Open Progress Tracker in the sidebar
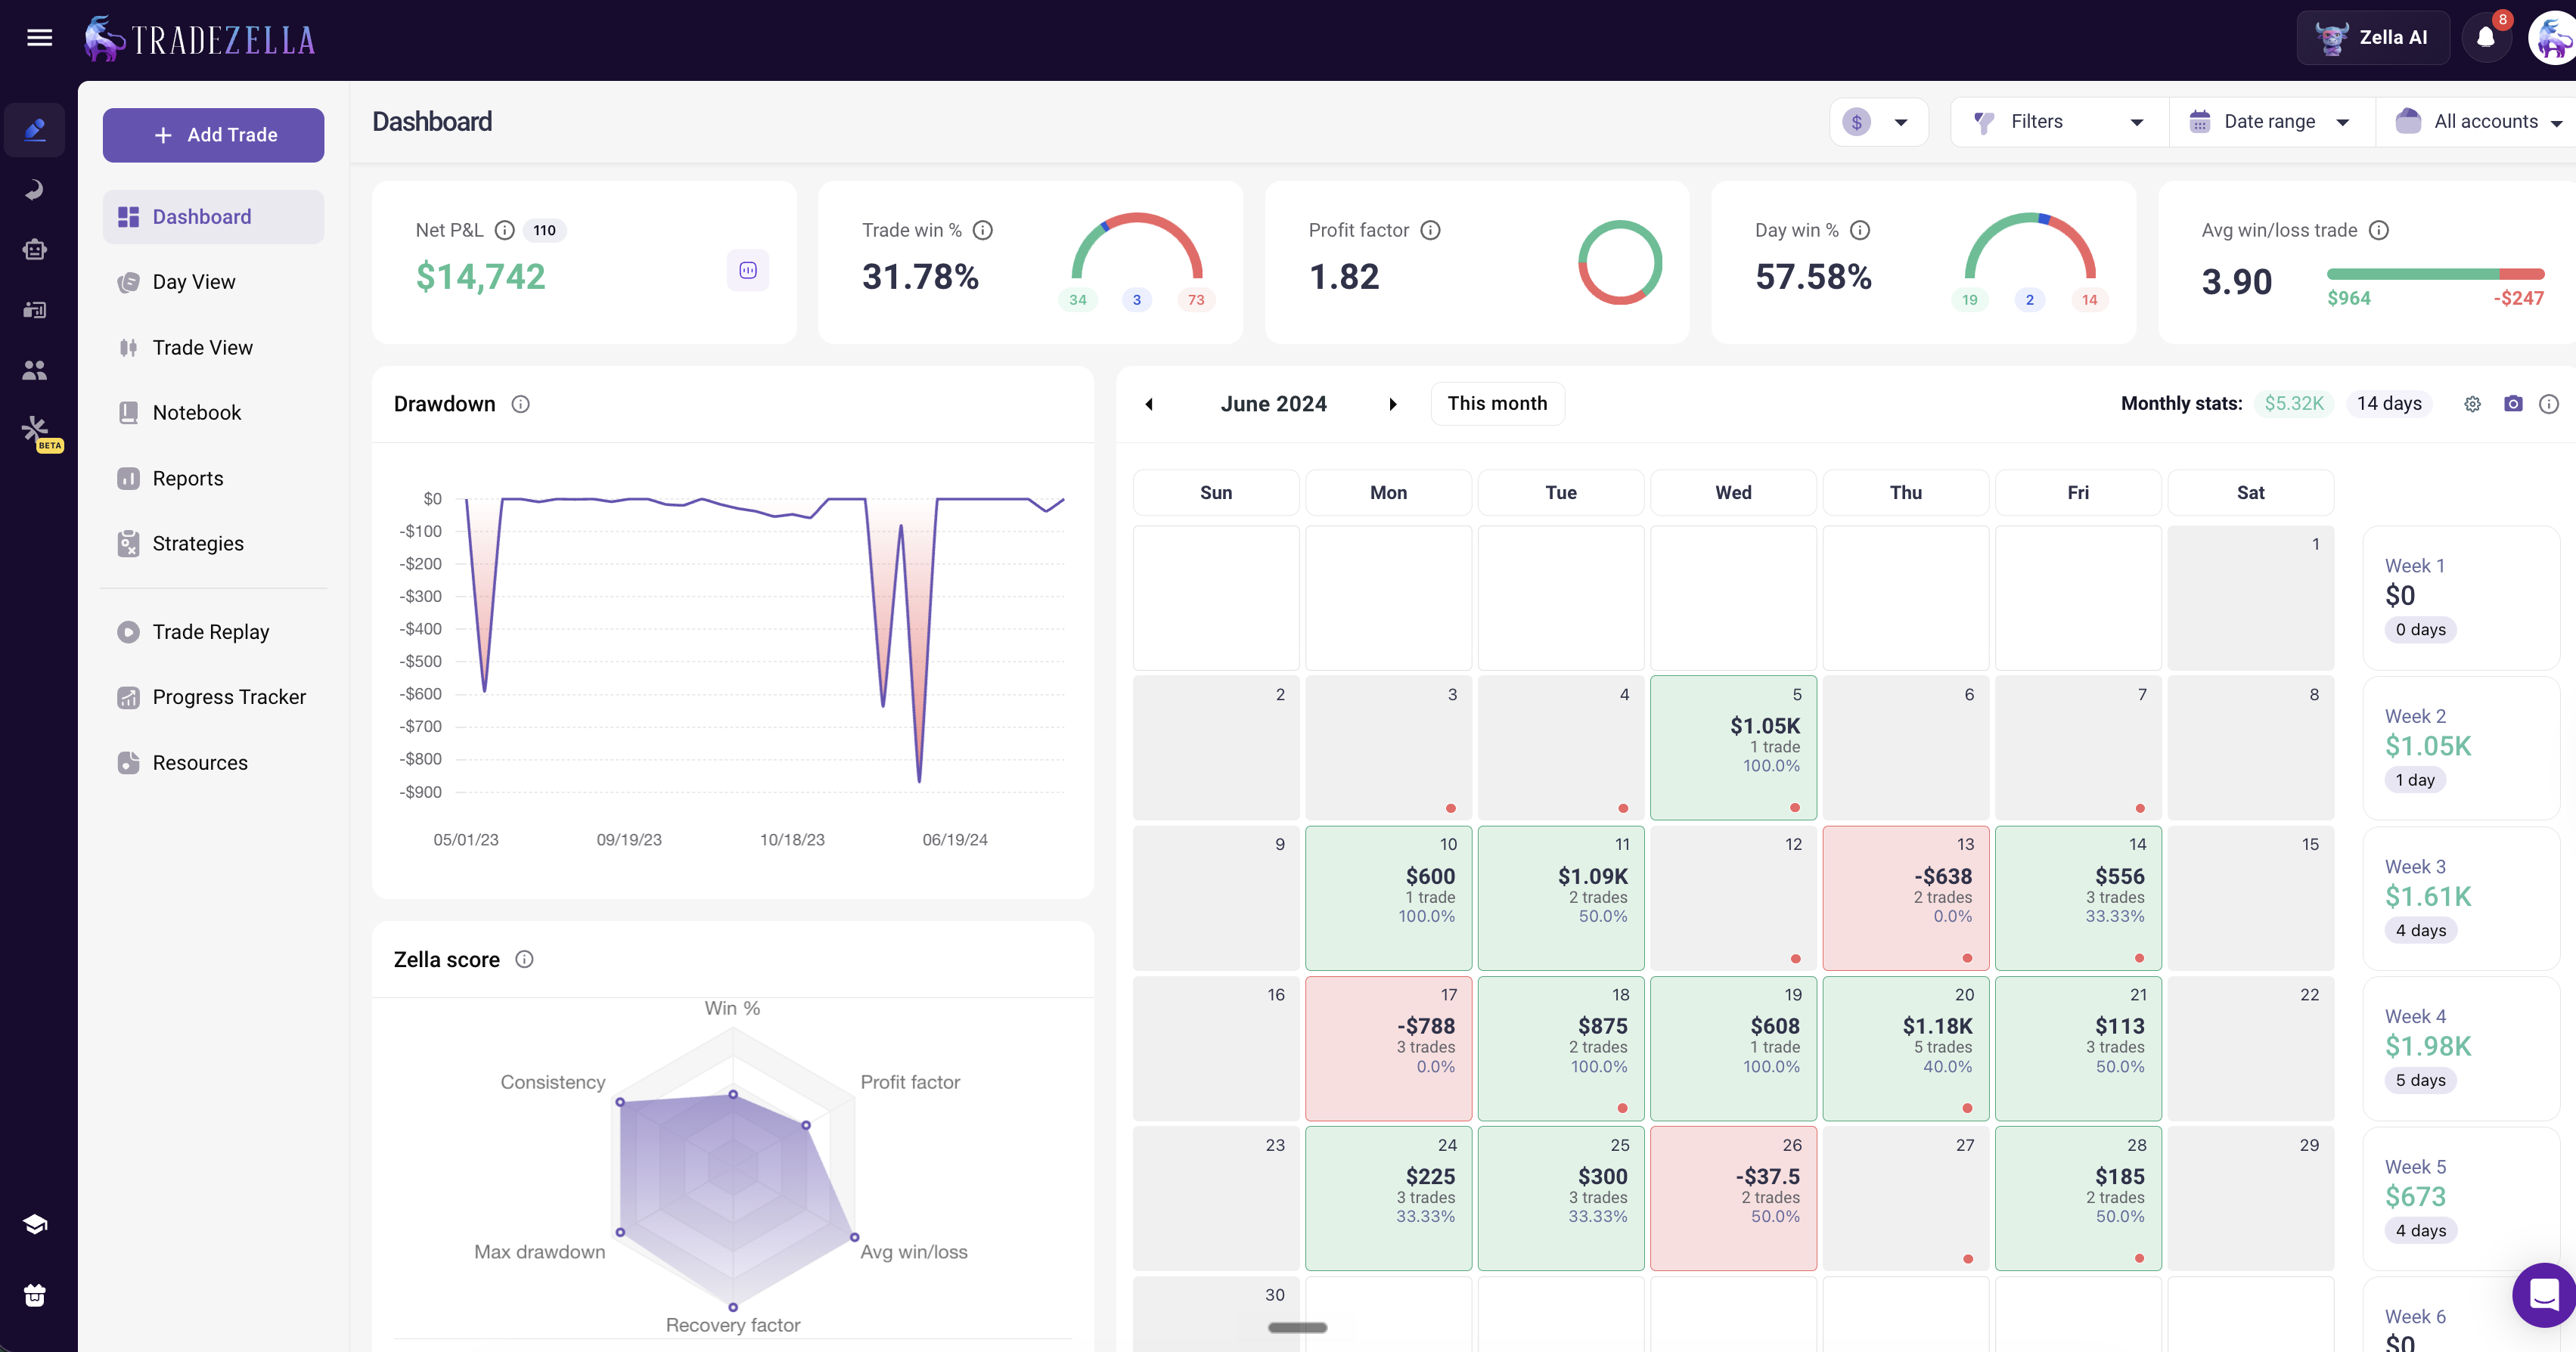This screenshot has height=1352, width=2576. point(213,697)
